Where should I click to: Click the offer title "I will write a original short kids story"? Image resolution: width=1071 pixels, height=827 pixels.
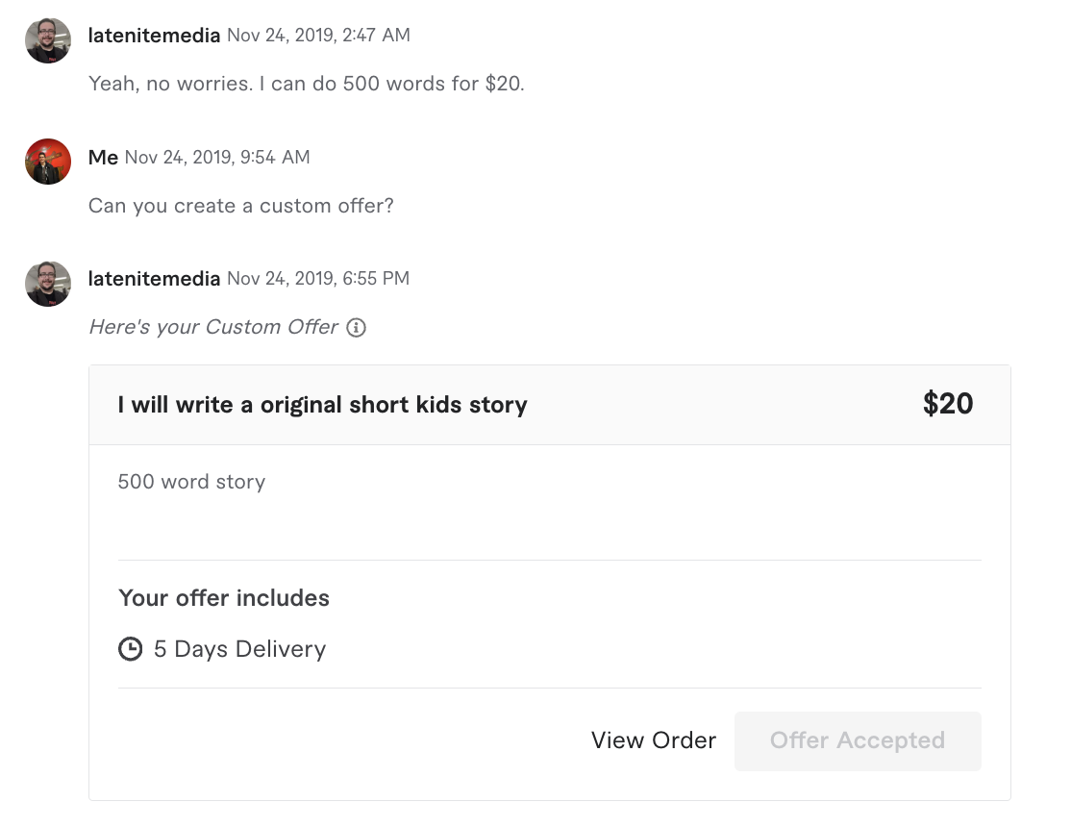[x=322, y=405]
